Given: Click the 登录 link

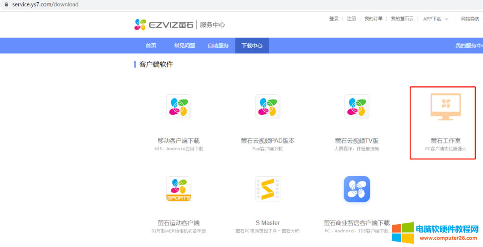Looking at the screenshot, I should [x=334, y=19].
